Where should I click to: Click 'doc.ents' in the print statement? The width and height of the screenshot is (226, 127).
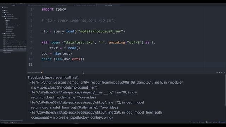pyautogui.click(x=72, y=59)
